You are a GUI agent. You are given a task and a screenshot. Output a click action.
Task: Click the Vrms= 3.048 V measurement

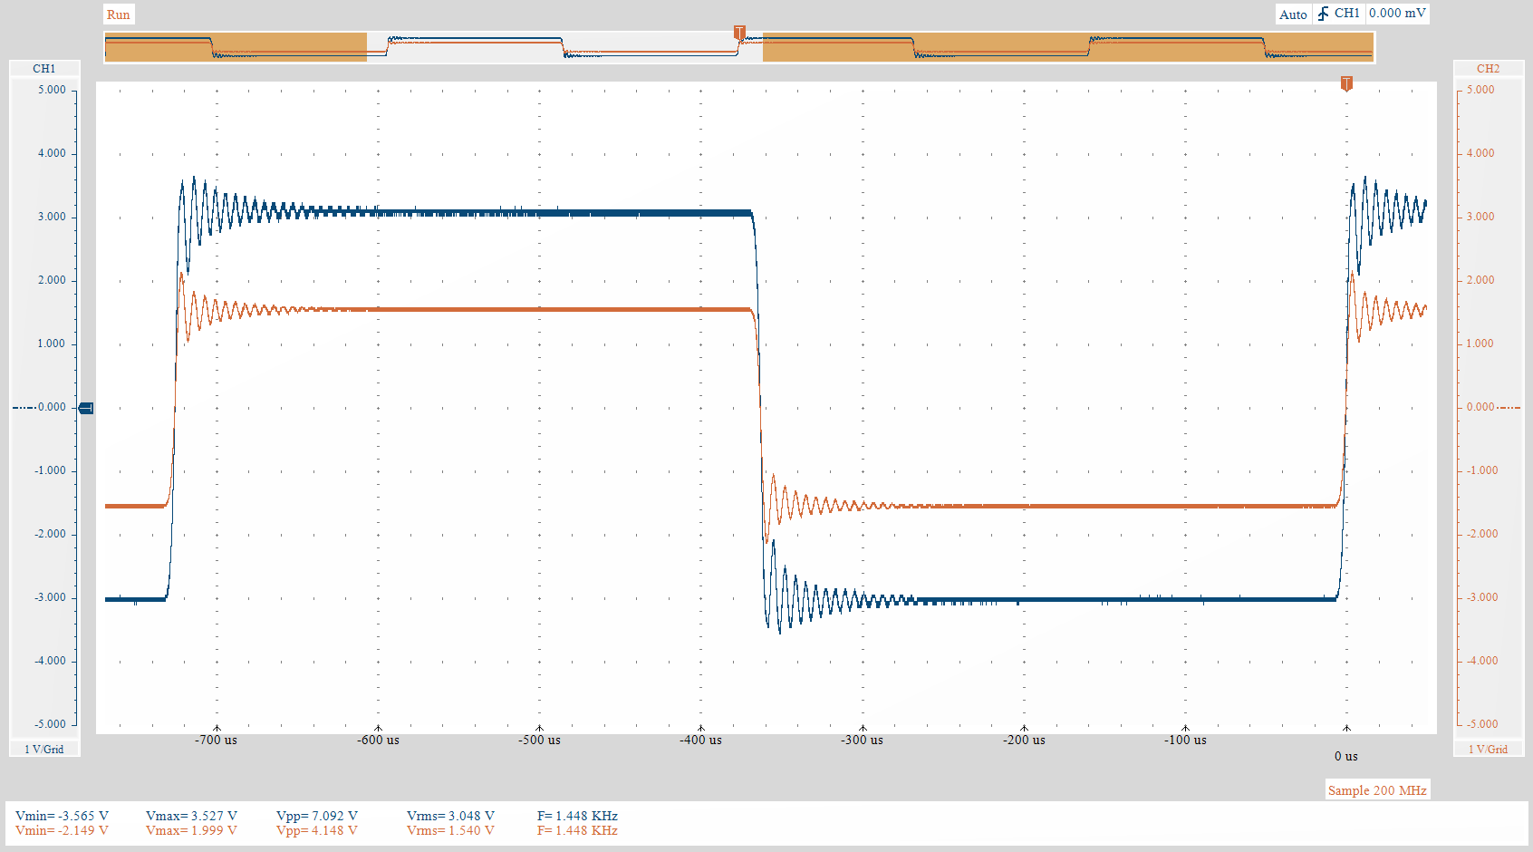(450, 816)
